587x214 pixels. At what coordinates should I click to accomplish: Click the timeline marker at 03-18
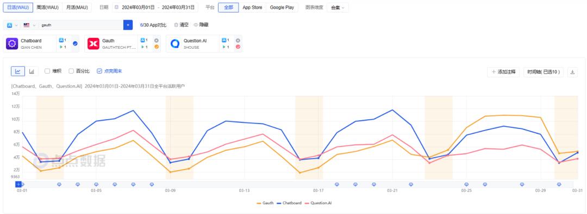point(337,185)
